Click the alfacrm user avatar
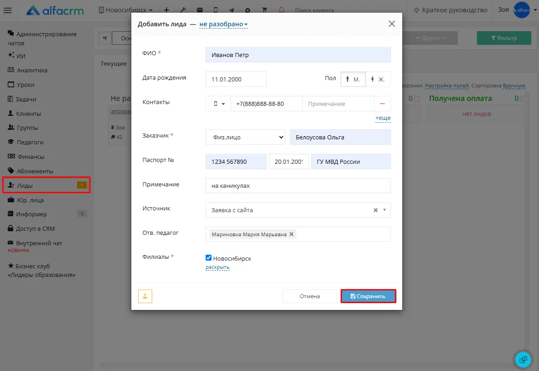The image size is (539, 371). [x=522, y=10]
